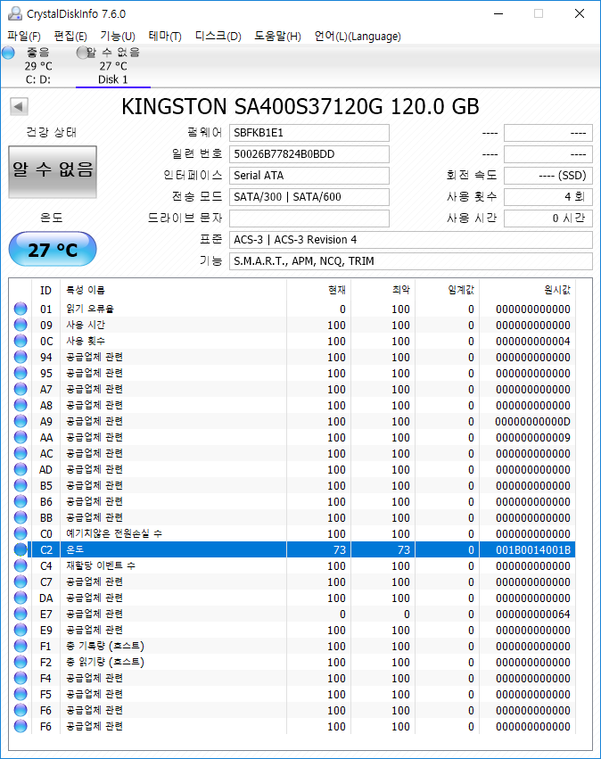Click the status orb in row BB

21,517
